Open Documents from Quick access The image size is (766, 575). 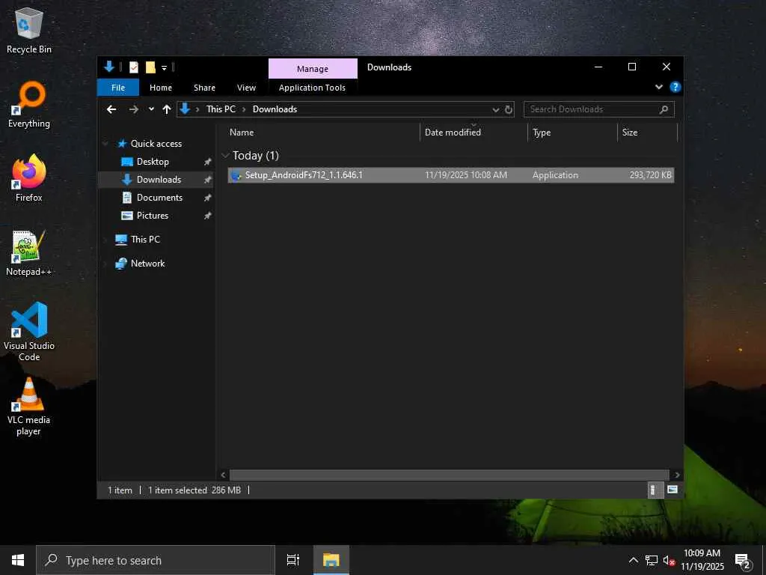tap(159, 198)
